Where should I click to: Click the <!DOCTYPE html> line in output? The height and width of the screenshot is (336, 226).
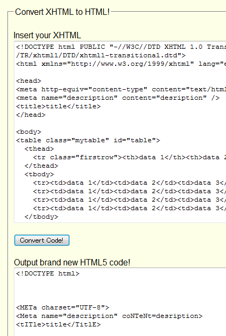point(48,274)
